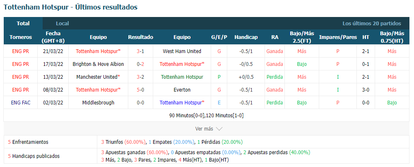Open Los últimos 20 partidos selector
This screenshot has width=414, height=167.
coord(372,23)
